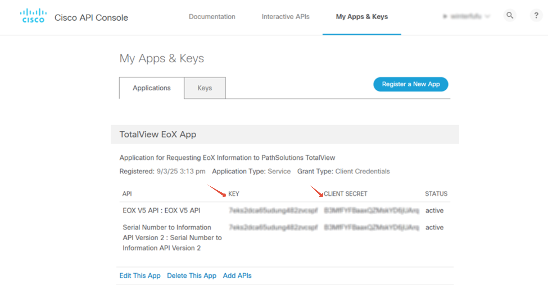
Task: Click the blurred key for EOX V5 API
Action: pyautogui.click(x=273, y=210)
